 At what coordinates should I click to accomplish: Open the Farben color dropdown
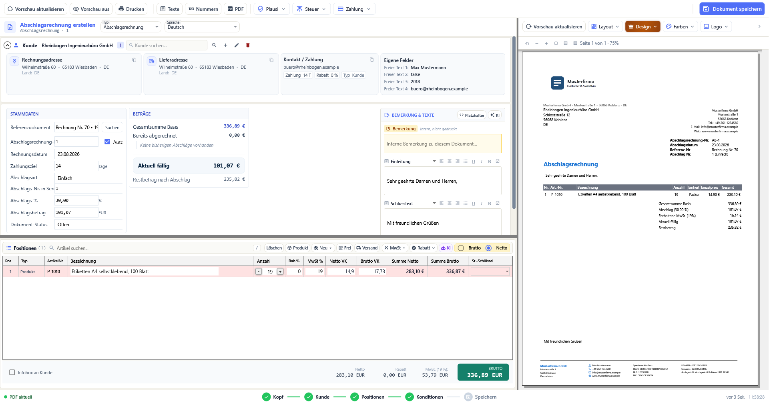coord(680,26)
